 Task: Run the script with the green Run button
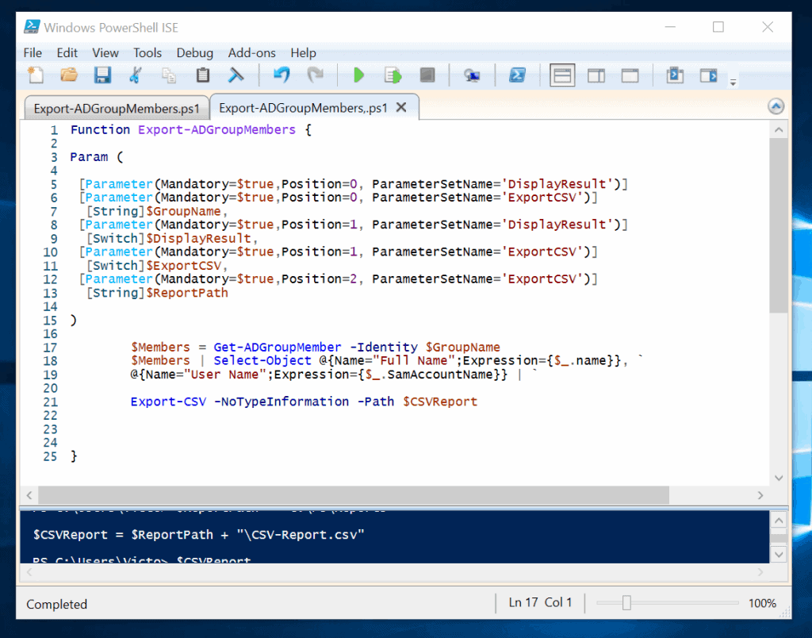click(359, 75)
